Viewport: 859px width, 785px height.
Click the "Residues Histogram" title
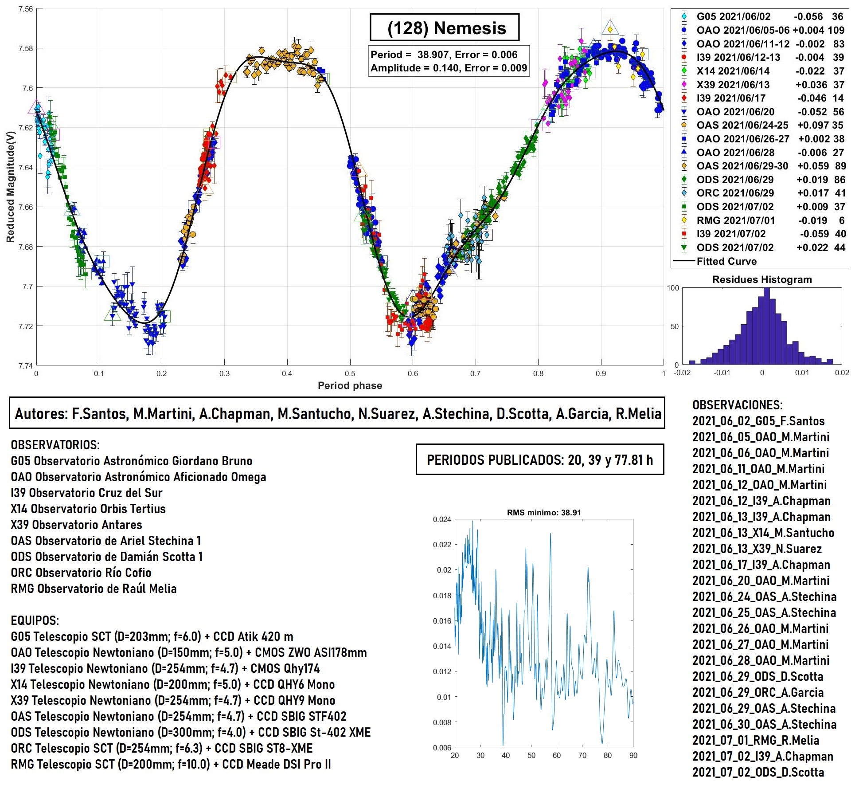tap(762, 279)
